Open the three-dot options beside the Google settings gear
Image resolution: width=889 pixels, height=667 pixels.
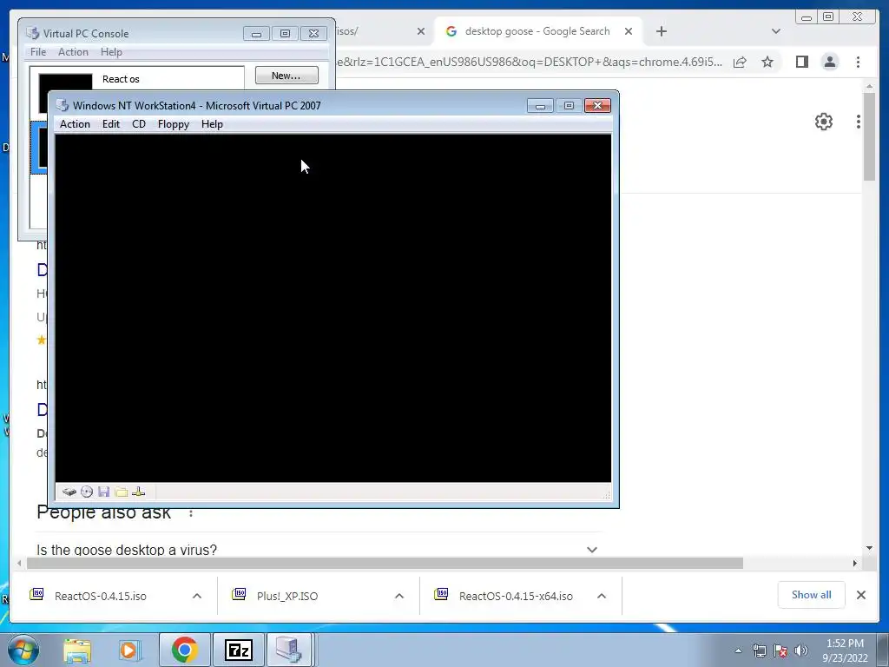click(859, 122)
